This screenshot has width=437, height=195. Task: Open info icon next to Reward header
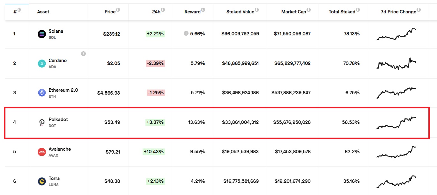tap(203, 10)
